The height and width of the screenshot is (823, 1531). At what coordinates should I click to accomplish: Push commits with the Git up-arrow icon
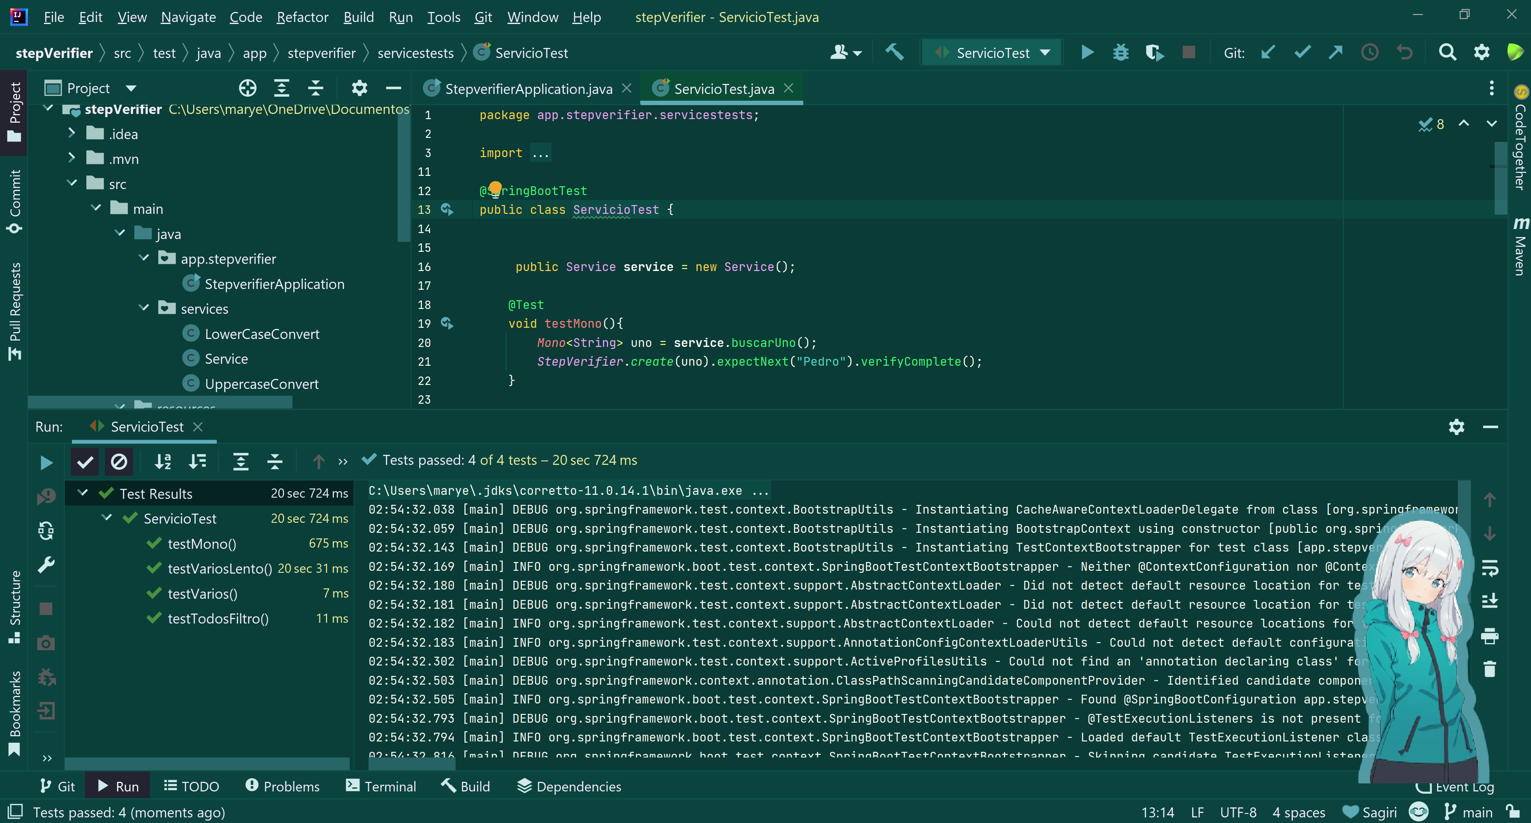(1336, 52)
